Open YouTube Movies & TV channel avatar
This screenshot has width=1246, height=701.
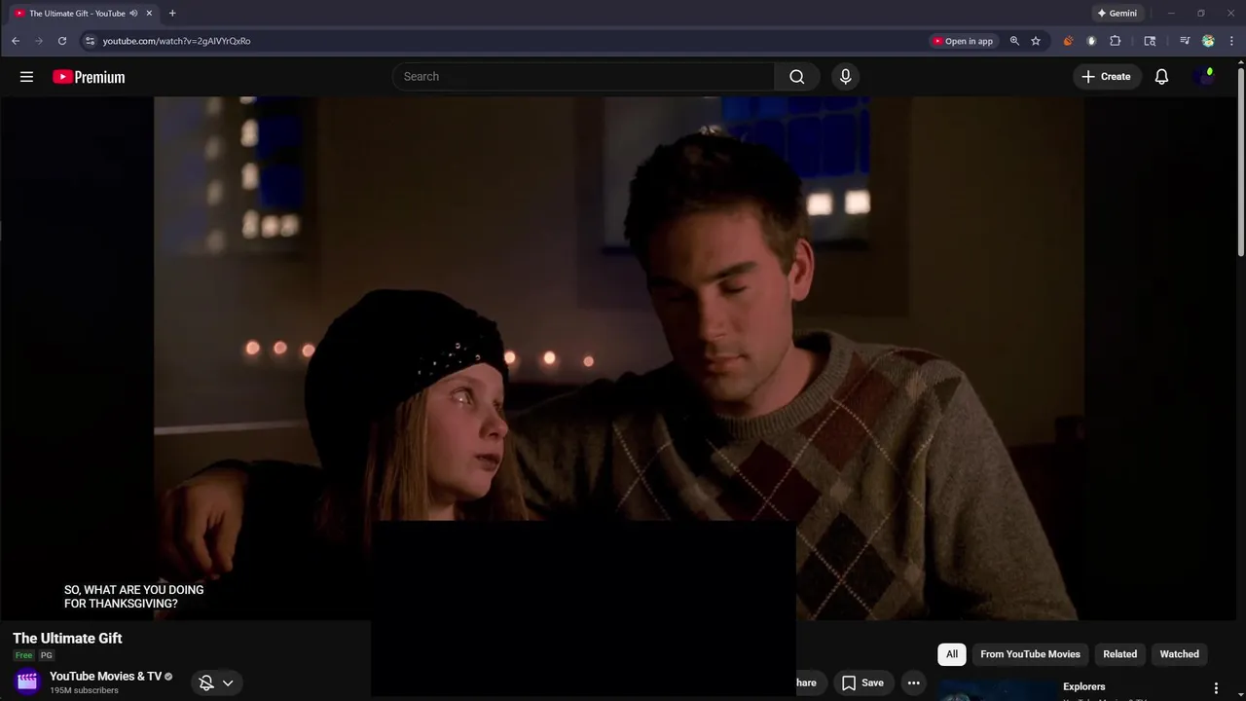point(27,683)
